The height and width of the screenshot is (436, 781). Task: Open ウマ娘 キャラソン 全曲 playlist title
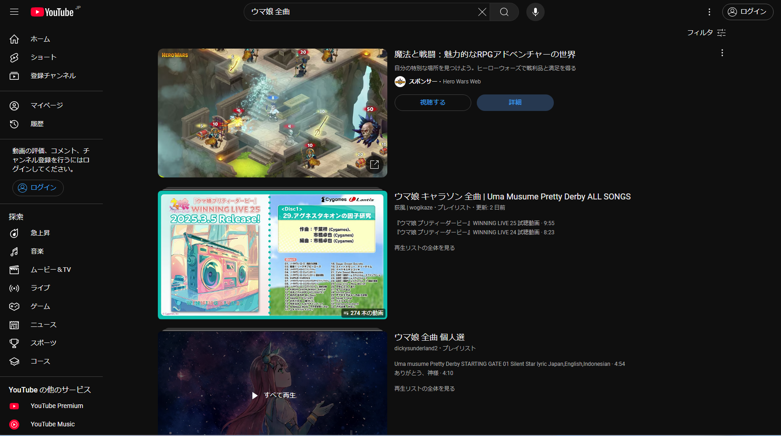coord(513,197)
